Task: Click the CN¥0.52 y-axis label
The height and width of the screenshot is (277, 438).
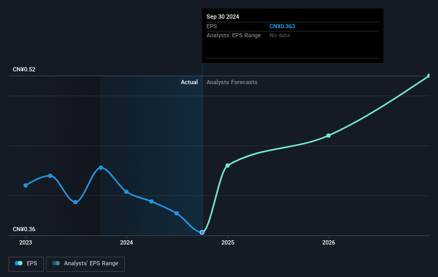Action: tap(24, 69)
